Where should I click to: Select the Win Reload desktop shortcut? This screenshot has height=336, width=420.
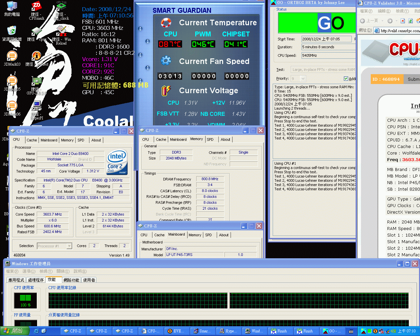(61, 35)
